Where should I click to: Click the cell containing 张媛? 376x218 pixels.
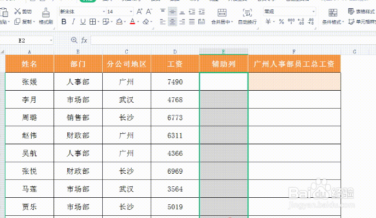pos(30,82)
